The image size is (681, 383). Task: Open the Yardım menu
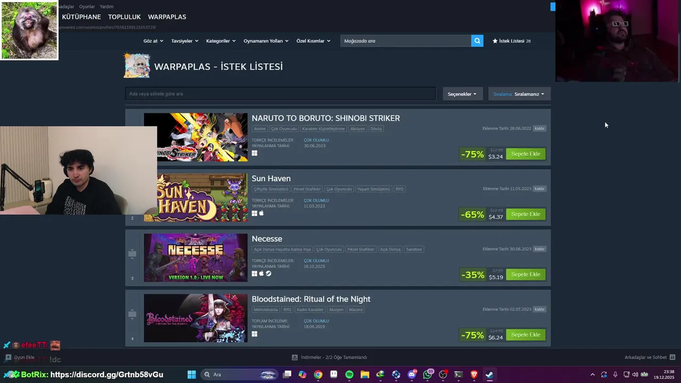click(x=106, y=6)
